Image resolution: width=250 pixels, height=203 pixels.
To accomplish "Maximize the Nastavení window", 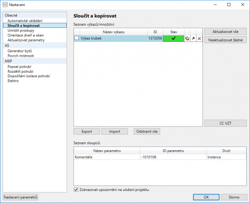I will tap(229, 5).
